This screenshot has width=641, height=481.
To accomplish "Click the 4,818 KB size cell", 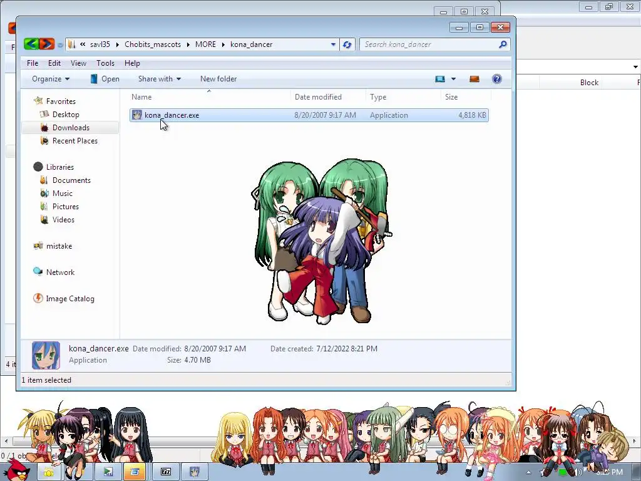I will 472,115.
